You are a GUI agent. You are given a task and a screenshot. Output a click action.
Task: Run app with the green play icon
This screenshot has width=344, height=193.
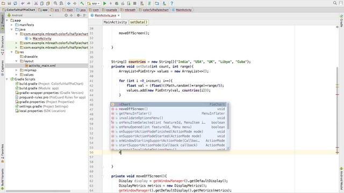click(x=105, y=3)
